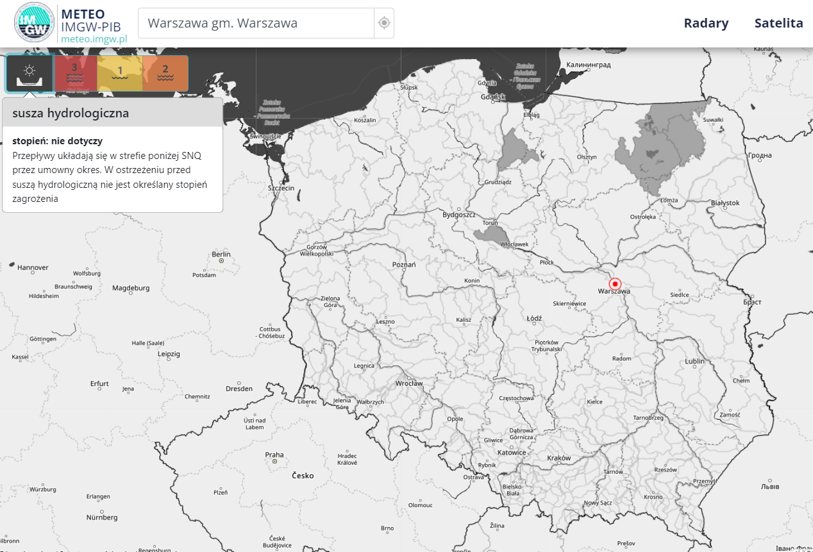The image size is (813, 552).
Task: Click the Gdańsk label on the map
Action: coord(494,97)
